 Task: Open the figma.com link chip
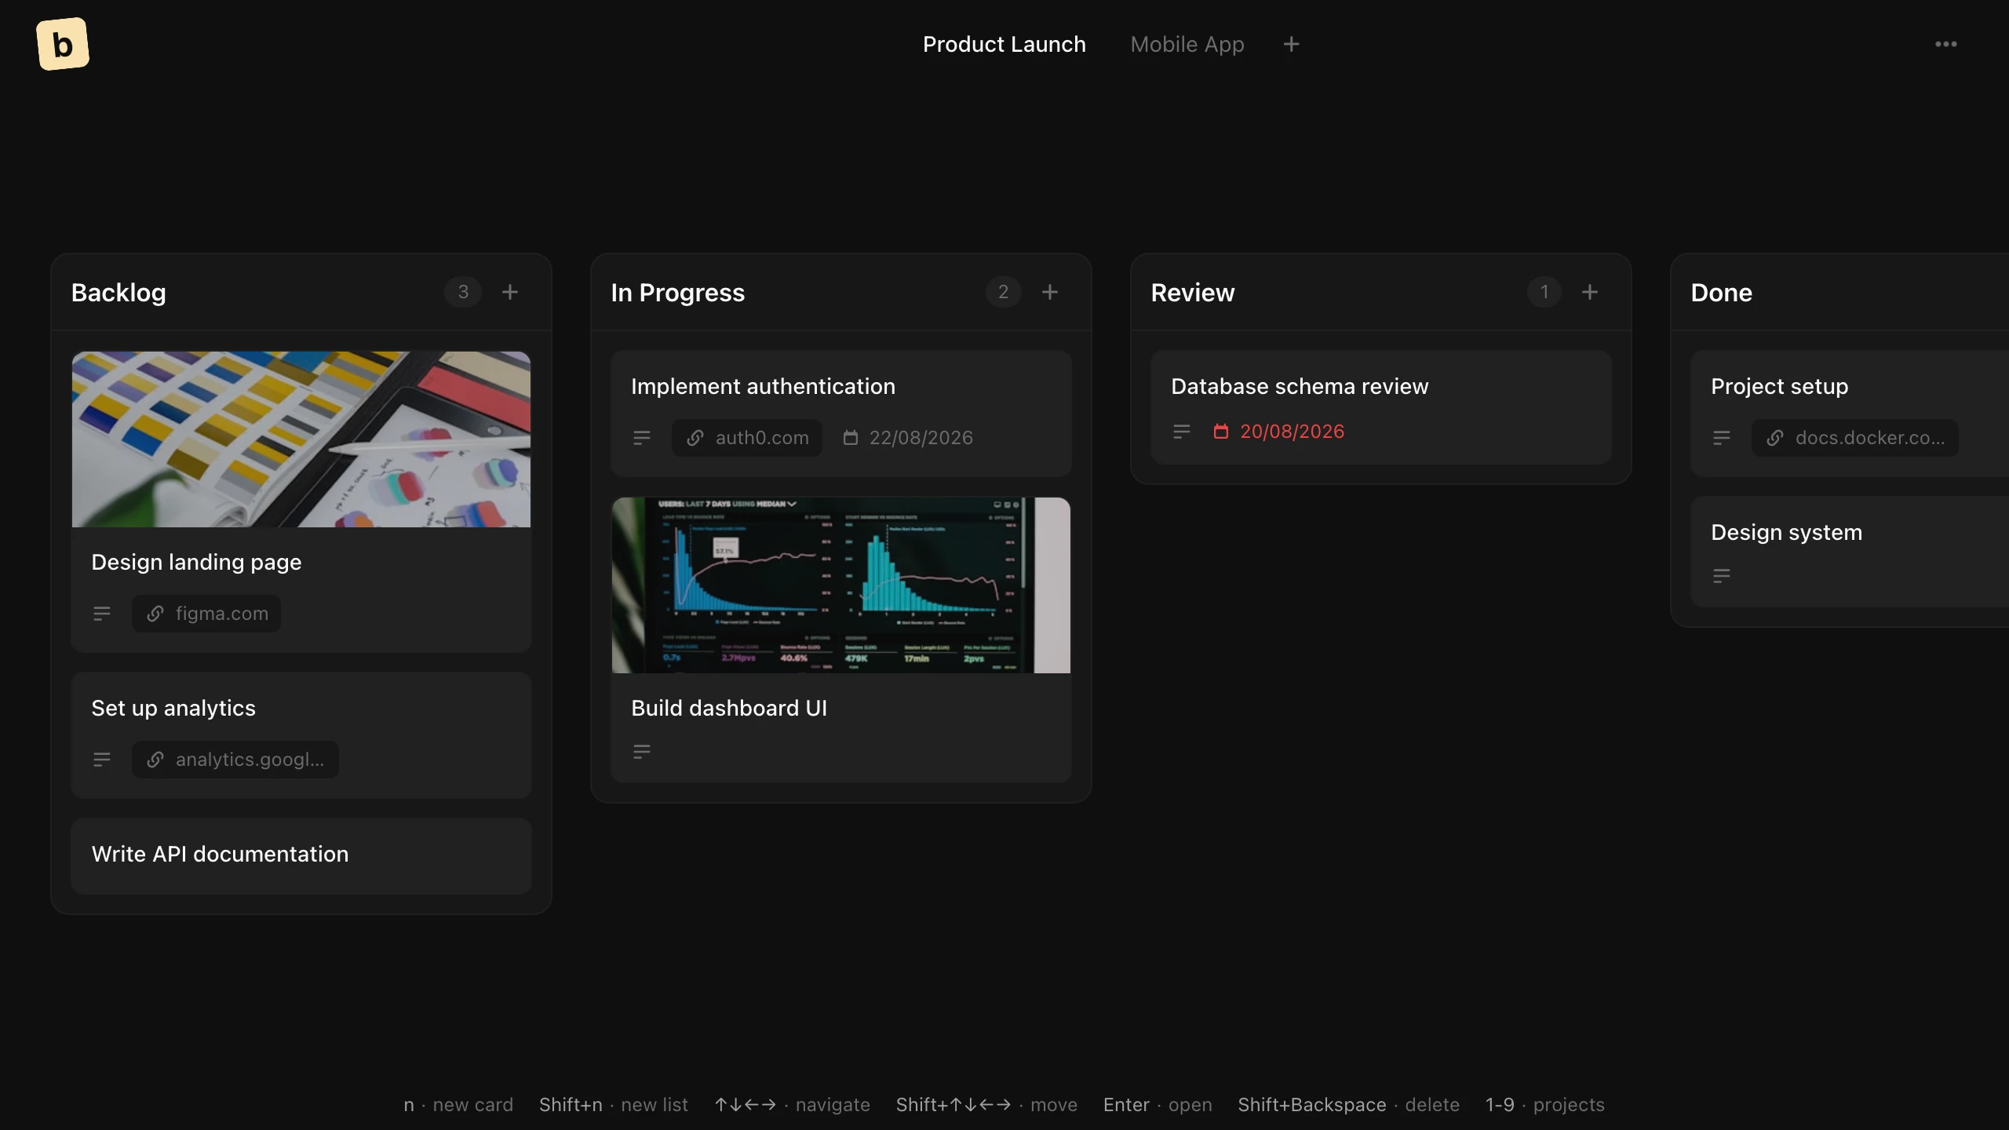point(206,614)
